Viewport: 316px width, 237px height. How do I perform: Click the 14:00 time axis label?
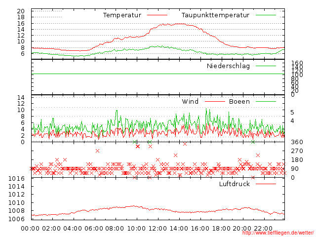[179, 229]
